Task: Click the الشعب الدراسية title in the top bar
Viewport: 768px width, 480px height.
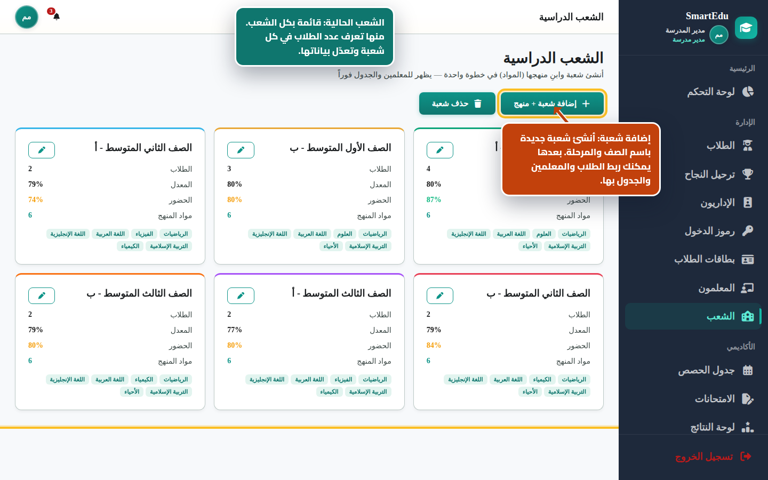Action: click(x=571, y=17)
